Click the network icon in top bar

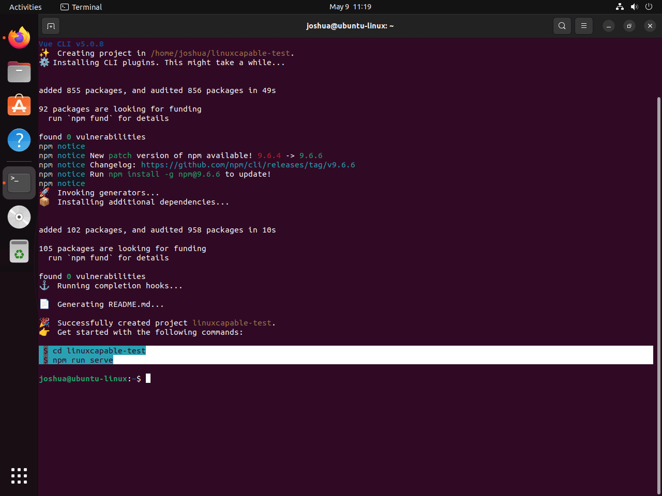pos(620,7)
